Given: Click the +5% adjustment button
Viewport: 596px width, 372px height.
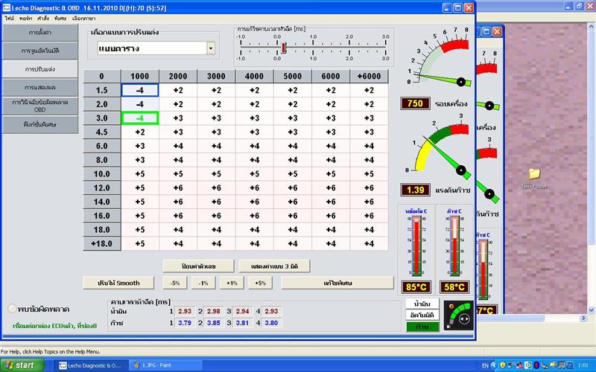Looking at the screenshot, I should (260, 283).
